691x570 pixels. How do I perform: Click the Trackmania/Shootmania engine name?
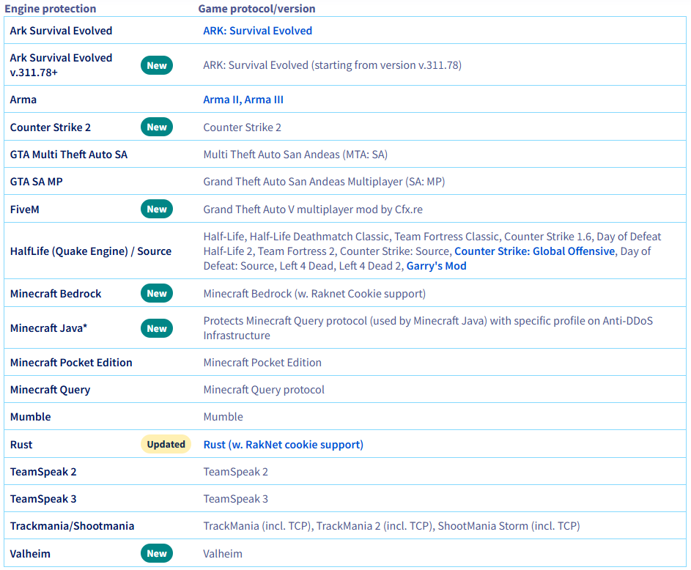click(72, 526)
